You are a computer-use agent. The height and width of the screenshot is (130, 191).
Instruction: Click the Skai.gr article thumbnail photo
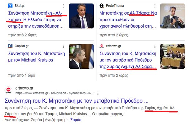click(x=81, y=16)
